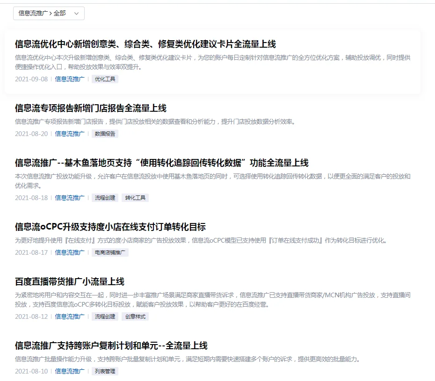This screenshot has width=435, height=381.
Task: Click summary text starting 信息流优化中心本次升级新增
Action: click(x=213, y=62)
